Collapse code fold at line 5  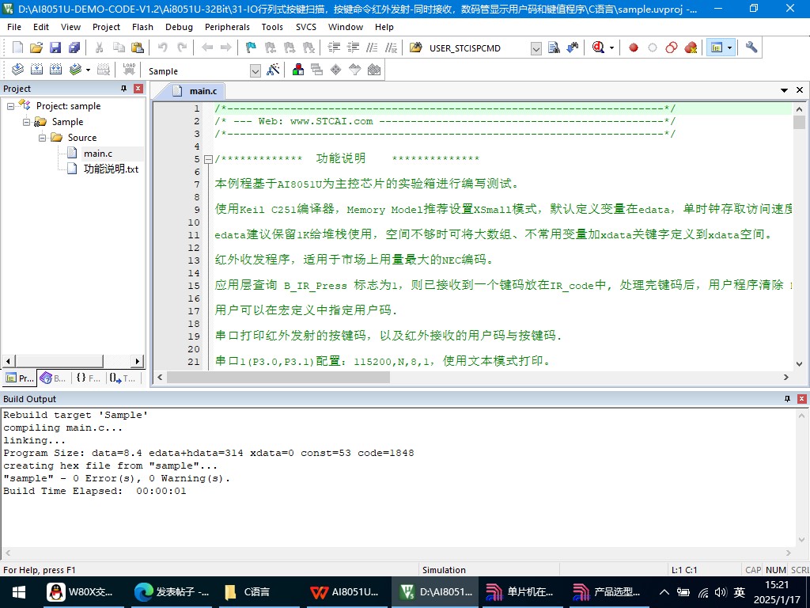(x=208, y=159)
